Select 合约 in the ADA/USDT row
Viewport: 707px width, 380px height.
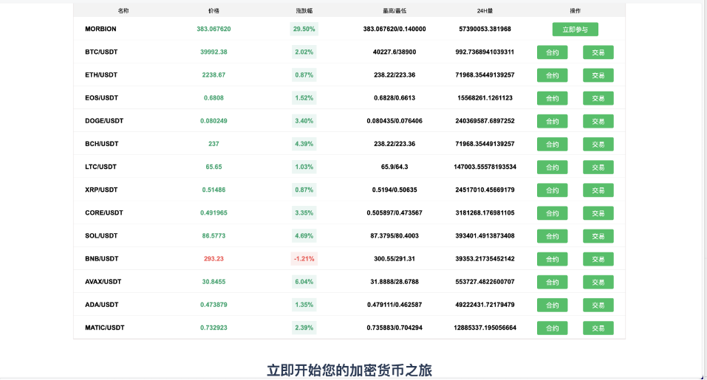point(552,305)
